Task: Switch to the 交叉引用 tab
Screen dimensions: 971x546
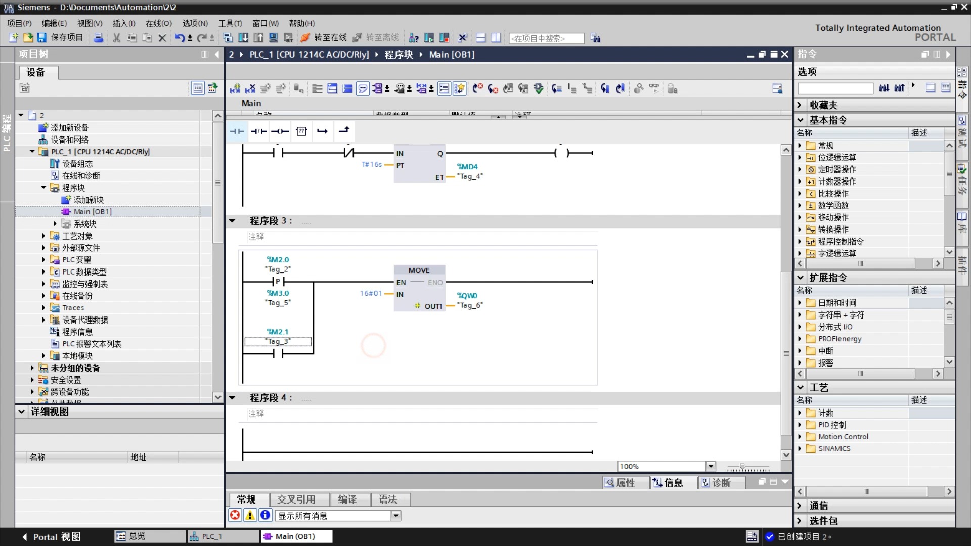Action: [296, 499]
